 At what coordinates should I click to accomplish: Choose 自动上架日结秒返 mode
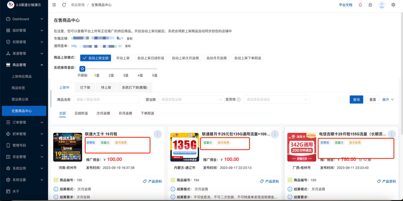(x=151, y=58)
